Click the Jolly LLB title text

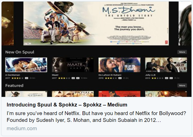(x=150, y=75)
